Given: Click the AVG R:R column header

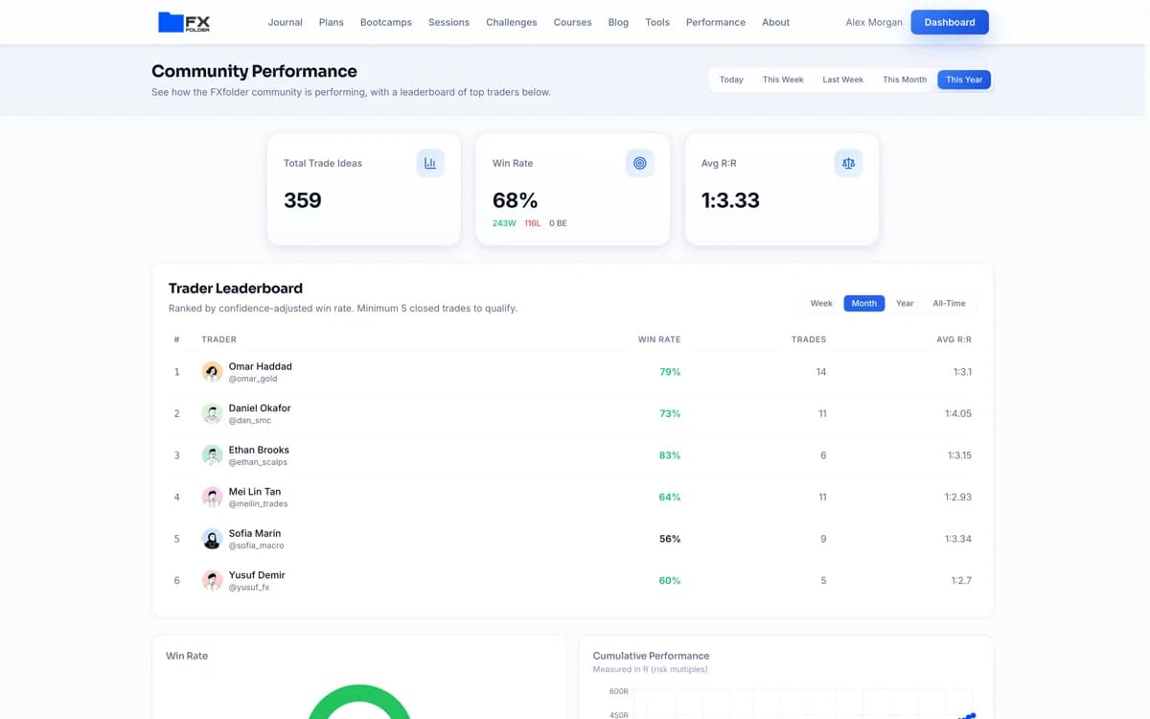Looking at the screenshot, I should click(x=954, y=339).
